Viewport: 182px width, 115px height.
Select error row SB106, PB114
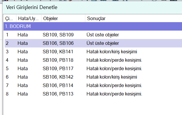click(93, 86)
